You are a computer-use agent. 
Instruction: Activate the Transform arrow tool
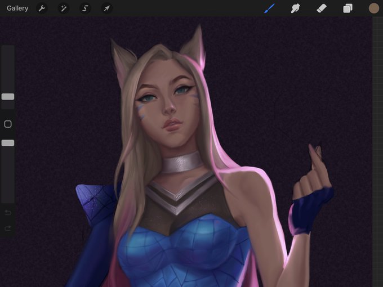[x=107, y=8]
